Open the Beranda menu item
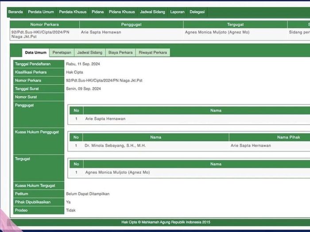 [15, 12]
